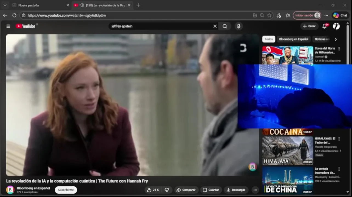This screenshot has width=352, height=197.
Task: Click the Crear button
Action: (309, 26)
